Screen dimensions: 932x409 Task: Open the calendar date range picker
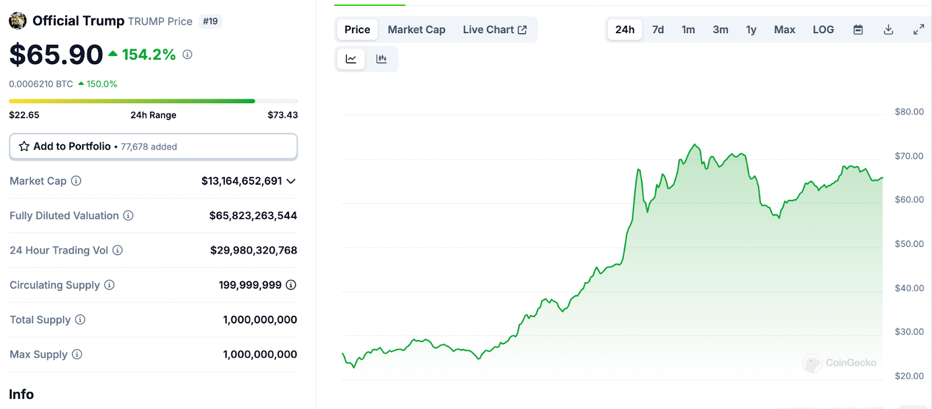858,30
